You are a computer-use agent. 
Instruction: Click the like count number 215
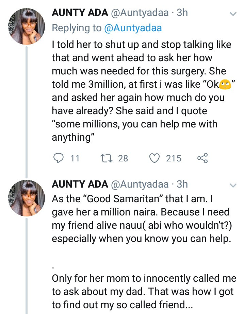pyautogui.click(x=174, y=158)
